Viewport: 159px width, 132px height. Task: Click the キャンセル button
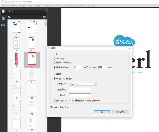point(120,112)
